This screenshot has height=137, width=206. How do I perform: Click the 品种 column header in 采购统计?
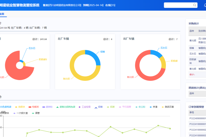[x=192, y=31]
